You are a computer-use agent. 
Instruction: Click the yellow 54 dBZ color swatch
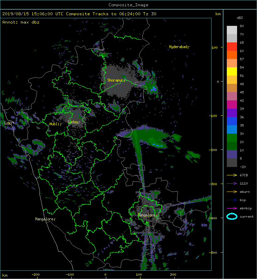[232, 71]
